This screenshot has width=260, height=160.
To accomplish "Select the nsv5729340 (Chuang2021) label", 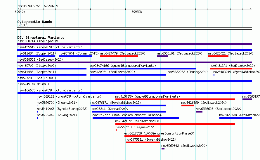I will click(57, 115).
